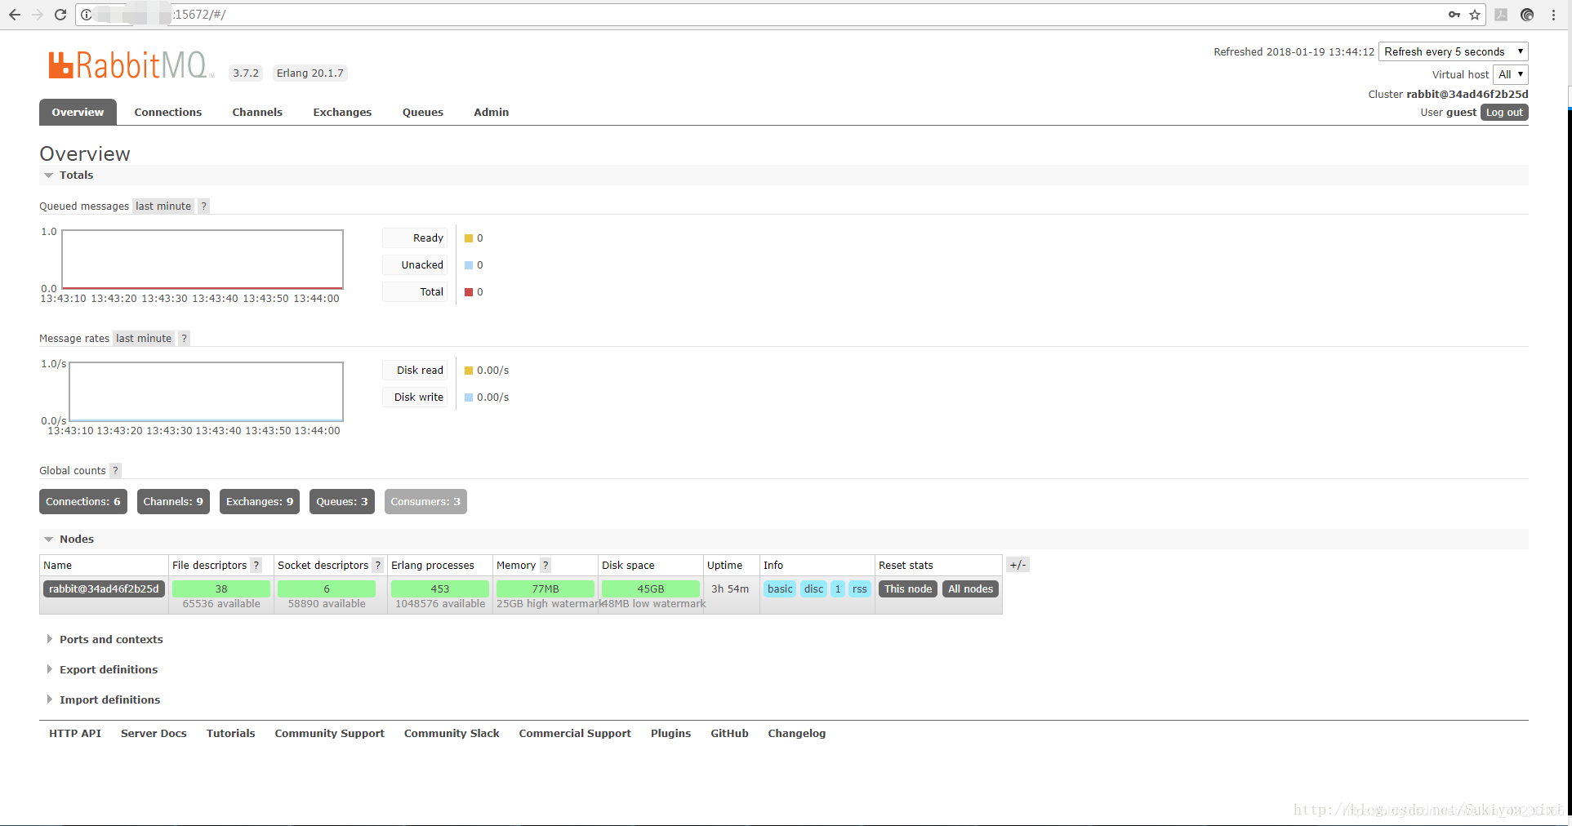This screenshot has height=826, width=1572.
Task: Click the Log out button
Action: (x=1504, y=113)
